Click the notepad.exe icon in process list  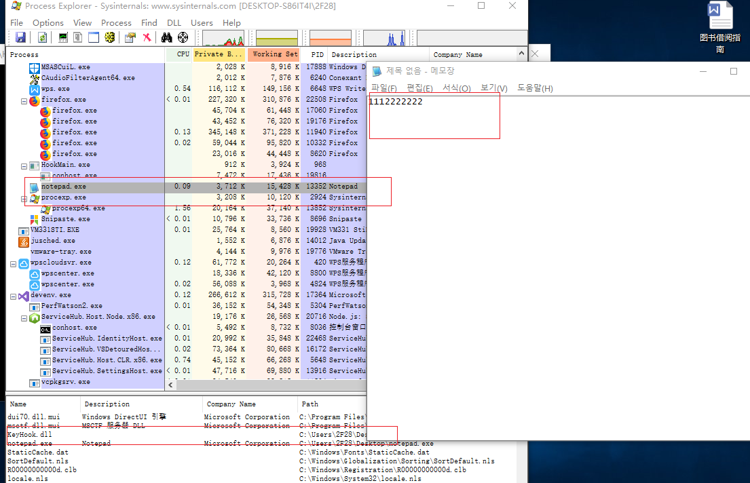[35, 187]
